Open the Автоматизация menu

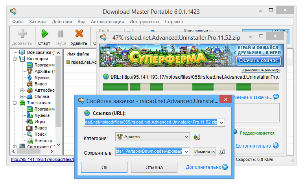pyautogui.click(x=107, y=22)
